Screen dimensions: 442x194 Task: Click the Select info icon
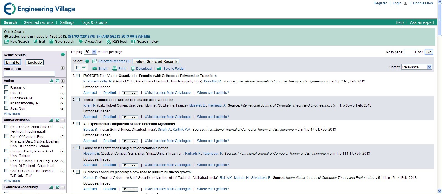[x=87, y=61]
